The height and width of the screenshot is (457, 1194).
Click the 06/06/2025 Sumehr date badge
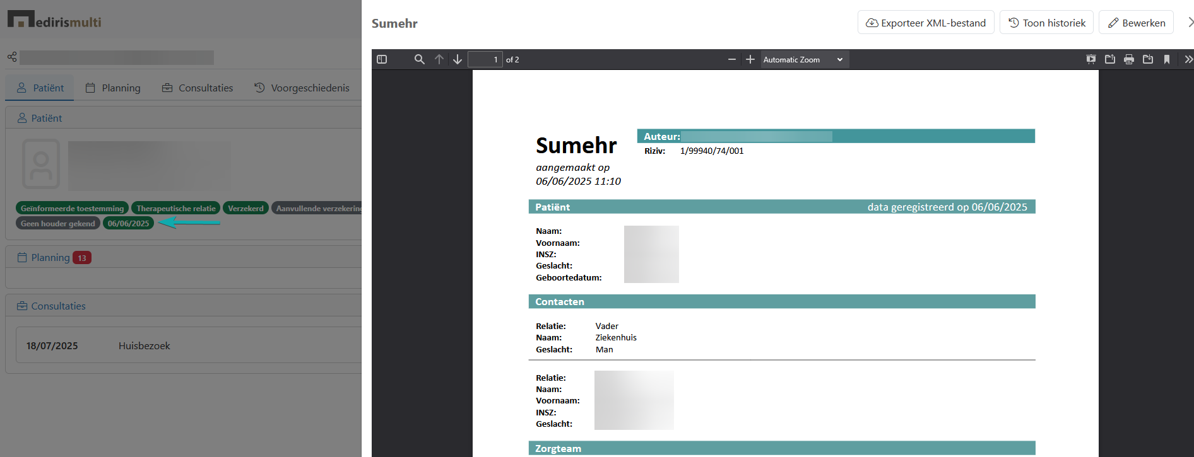[x=128, y=223]
